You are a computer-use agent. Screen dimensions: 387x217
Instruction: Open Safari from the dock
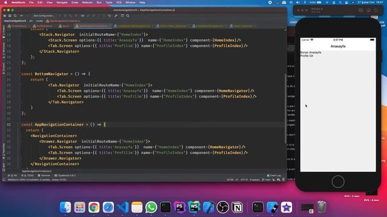pos(108,207)
